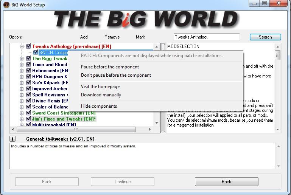The width and height of the screenshot is (291, 195).
Task: Uncheck the Refinements checkbox
Action: pos(28,70)
